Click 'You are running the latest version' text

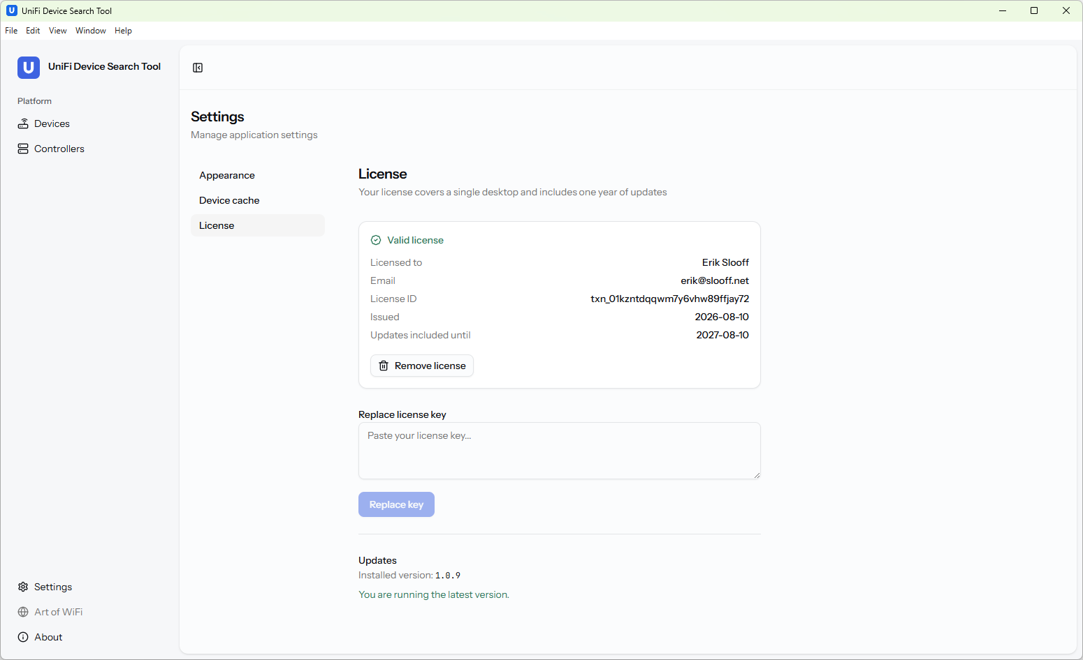[434, 594]
